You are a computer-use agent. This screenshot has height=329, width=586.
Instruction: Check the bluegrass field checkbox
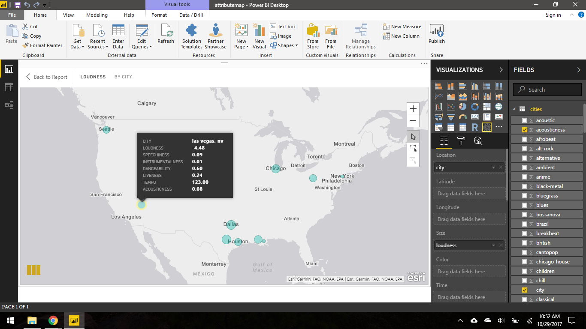[x=524, y=196]
